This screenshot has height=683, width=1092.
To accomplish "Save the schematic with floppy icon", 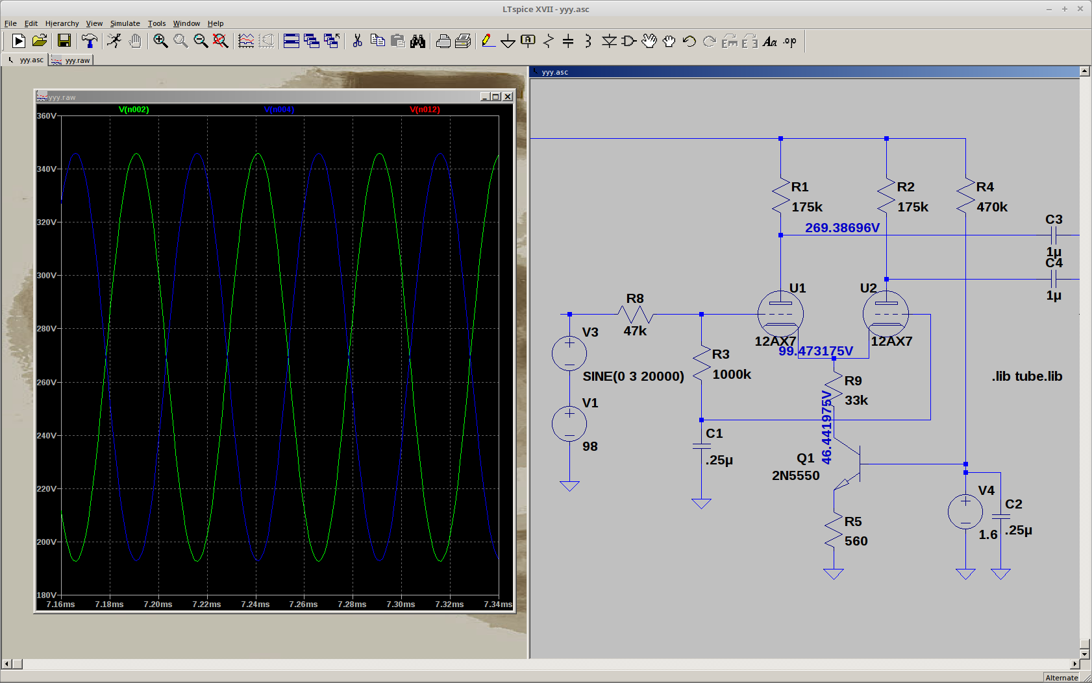I will pyautogui.click(x=64, y=41).
